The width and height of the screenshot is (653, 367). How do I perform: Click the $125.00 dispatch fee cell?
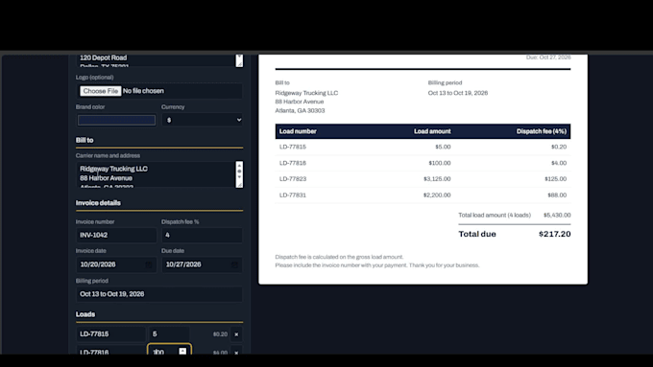556,179
